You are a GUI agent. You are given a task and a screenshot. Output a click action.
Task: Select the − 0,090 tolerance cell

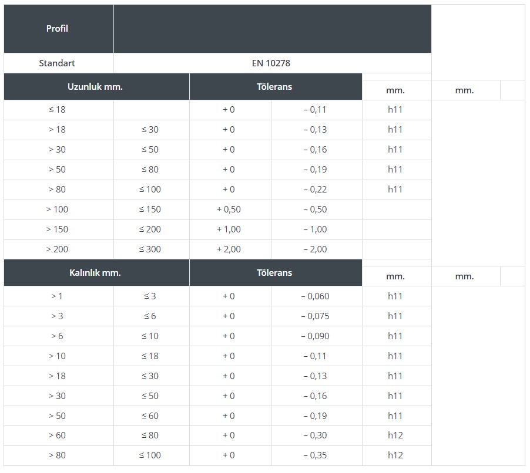tap(315, 336)
